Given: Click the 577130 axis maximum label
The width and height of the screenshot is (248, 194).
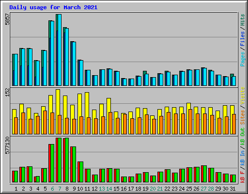Looking at the screenshot, I should [7, 145].
